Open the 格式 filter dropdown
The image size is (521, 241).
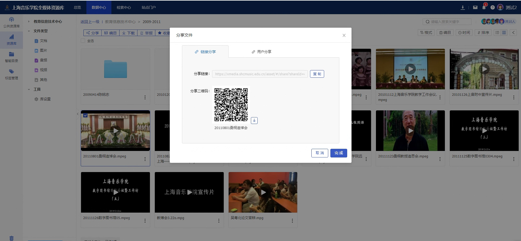click(x=426, y=33)
